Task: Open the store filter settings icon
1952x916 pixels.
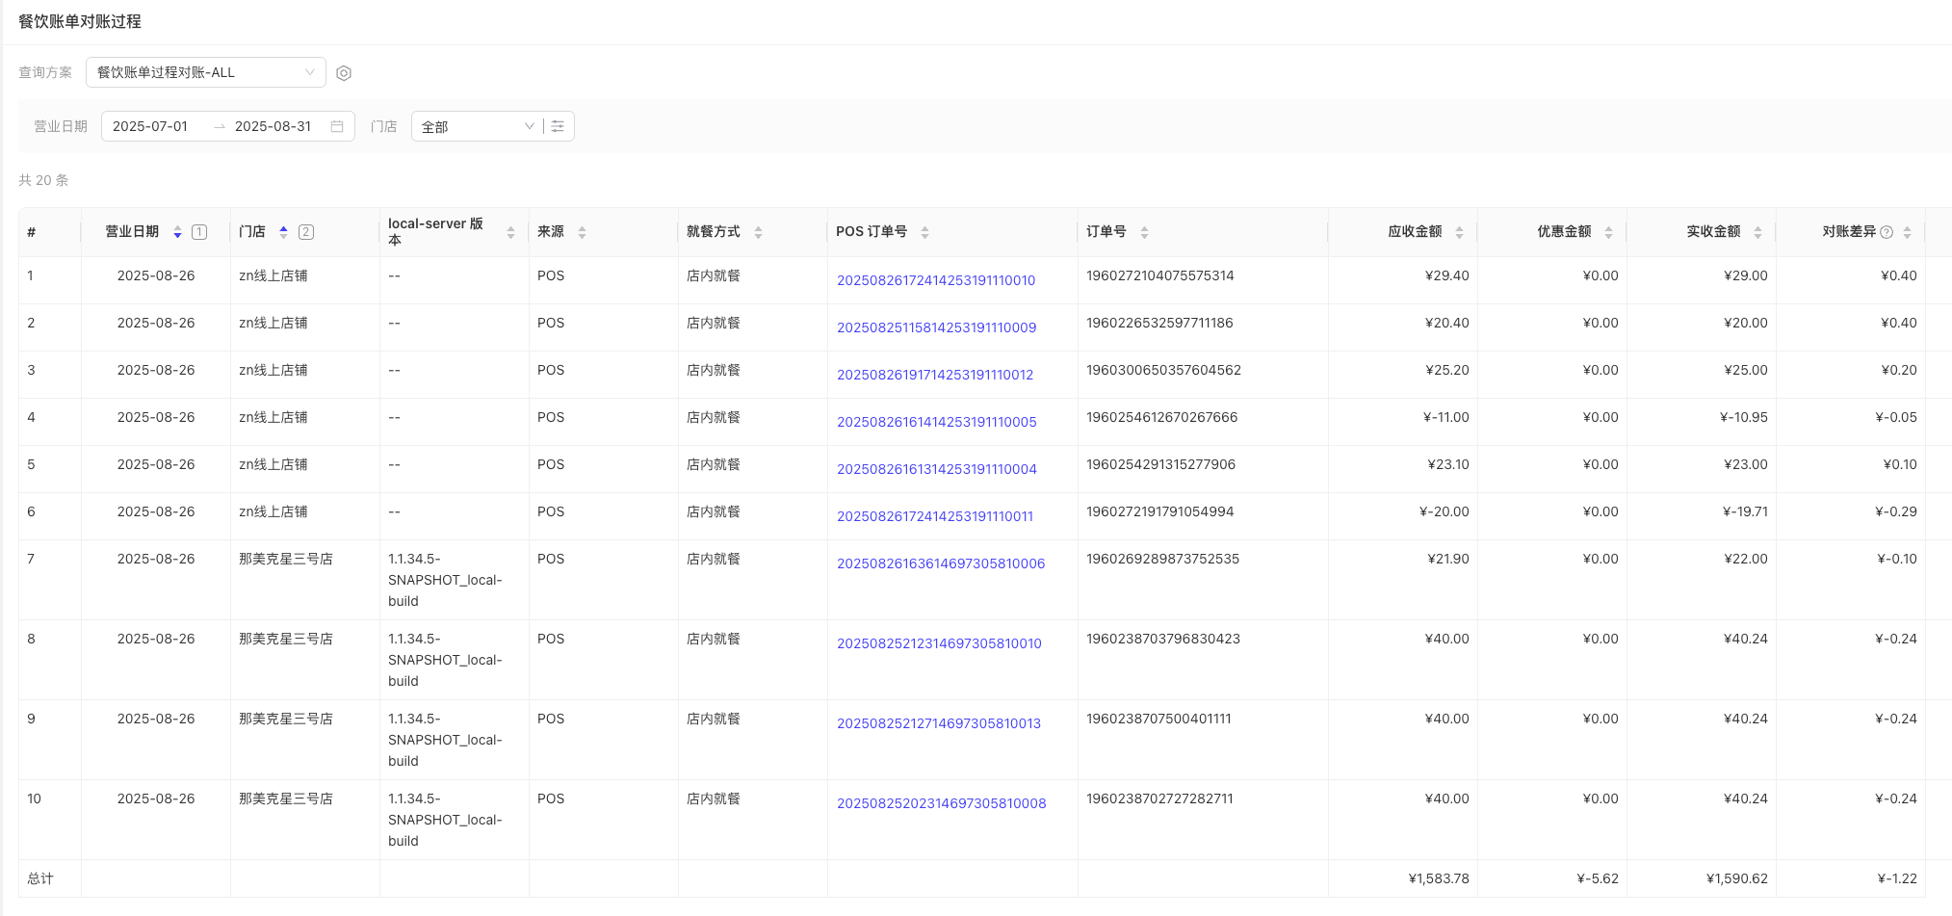Action: pos(558,126)
